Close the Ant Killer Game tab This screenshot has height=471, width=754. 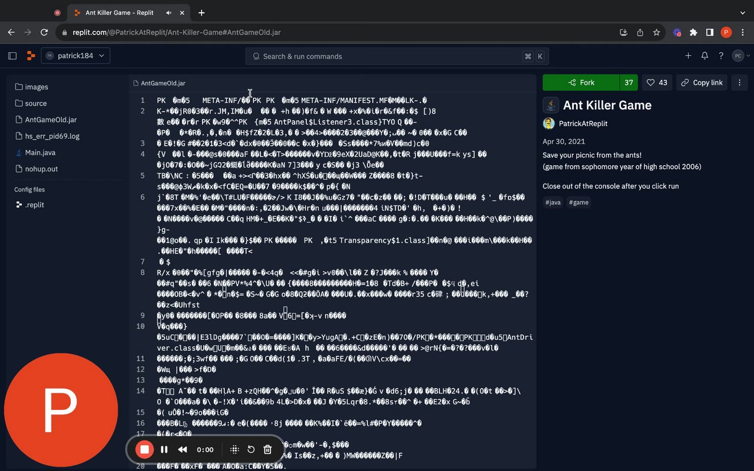pos(183,12)
